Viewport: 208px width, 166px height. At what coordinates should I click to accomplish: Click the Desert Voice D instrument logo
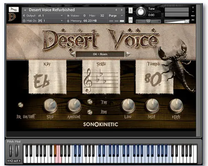pos(12,17)
